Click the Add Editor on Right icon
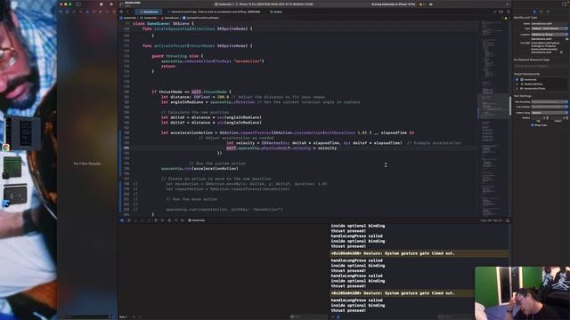The width and height of the screenshot is (570, 320). (508, 12)
